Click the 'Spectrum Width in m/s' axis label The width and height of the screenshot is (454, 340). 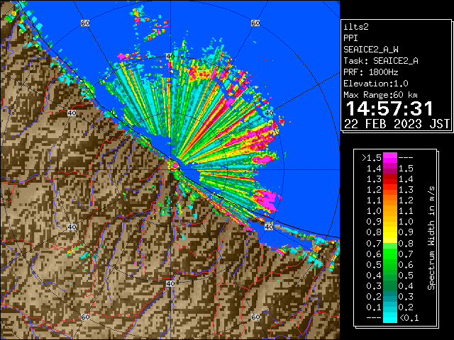[x=431, y=238]
